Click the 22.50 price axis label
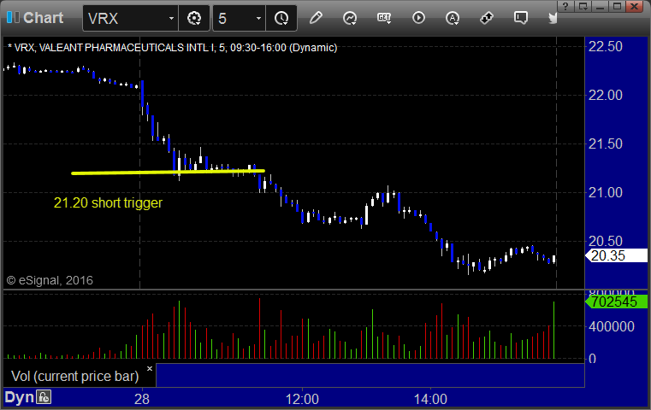This screenshot has height=410, width=651. [606, 46]
